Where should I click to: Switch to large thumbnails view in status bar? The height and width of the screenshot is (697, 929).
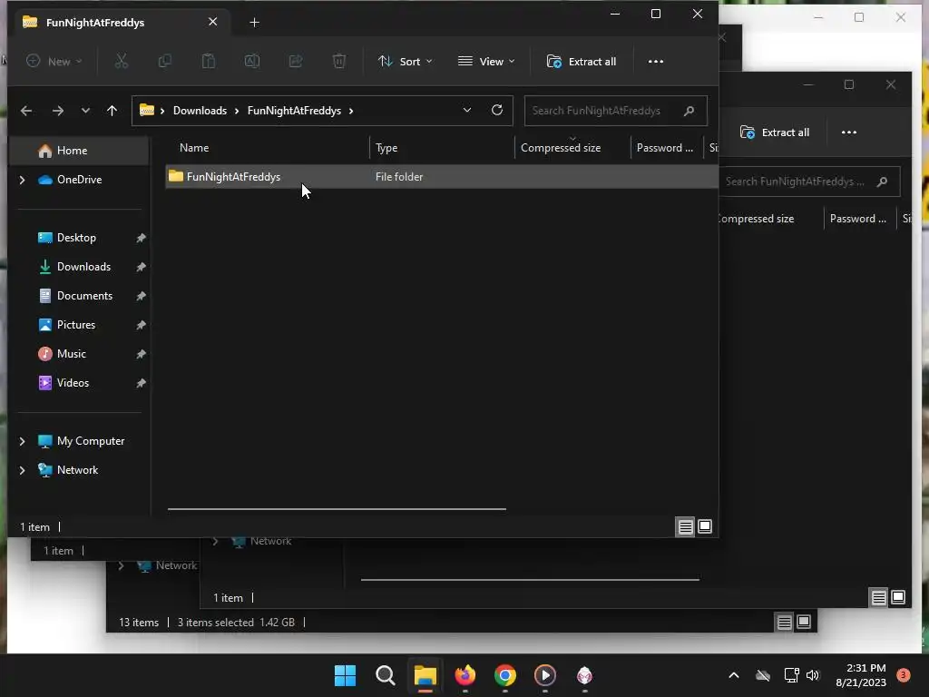coord(705,526)
